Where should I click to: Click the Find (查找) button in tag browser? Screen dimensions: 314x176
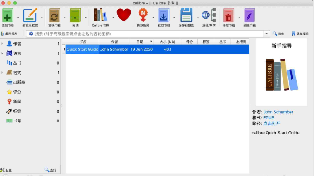[50, 170]
